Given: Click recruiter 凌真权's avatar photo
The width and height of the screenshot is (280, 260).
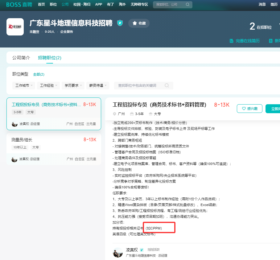Looking at the screenshot, I should click(118, 253).
